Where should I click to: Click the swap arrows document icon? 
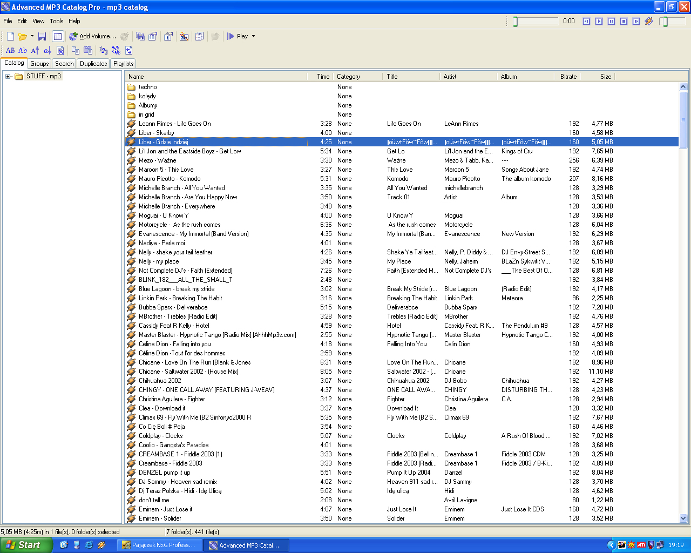(129, 50)
